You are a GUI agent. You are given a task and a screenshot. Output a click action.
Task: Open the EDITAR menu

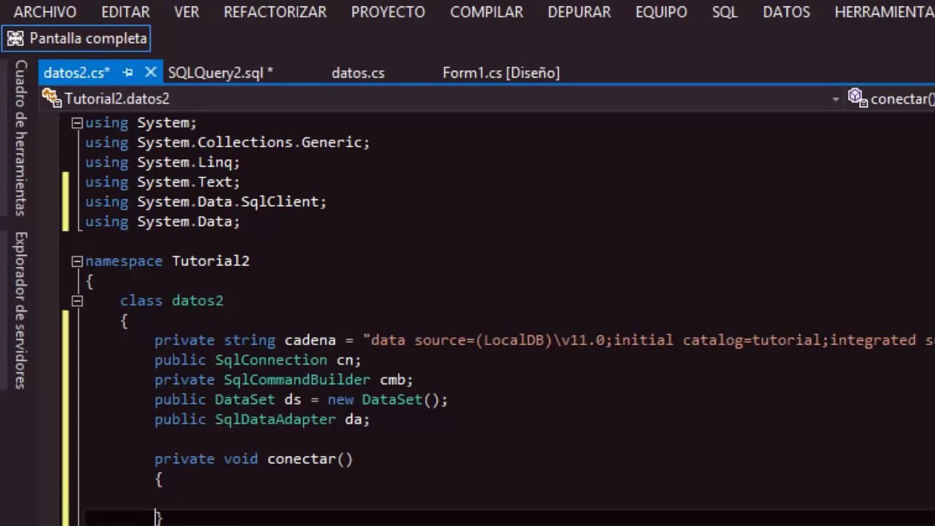[126, 12]
